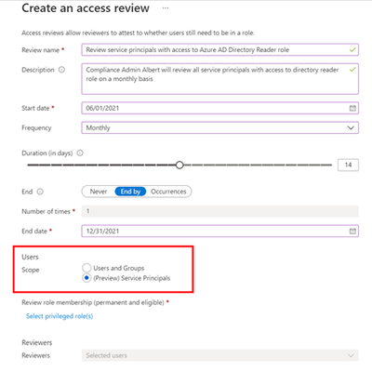Click the End info icon
This screenshot has width=372, height=372.
[x=40, y=192]
